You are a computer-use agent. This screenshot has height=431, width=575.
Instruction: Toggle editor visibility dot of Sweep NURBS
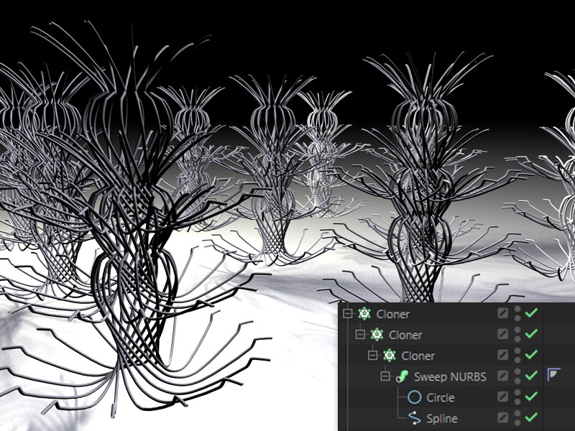click(x=517, y=371)
